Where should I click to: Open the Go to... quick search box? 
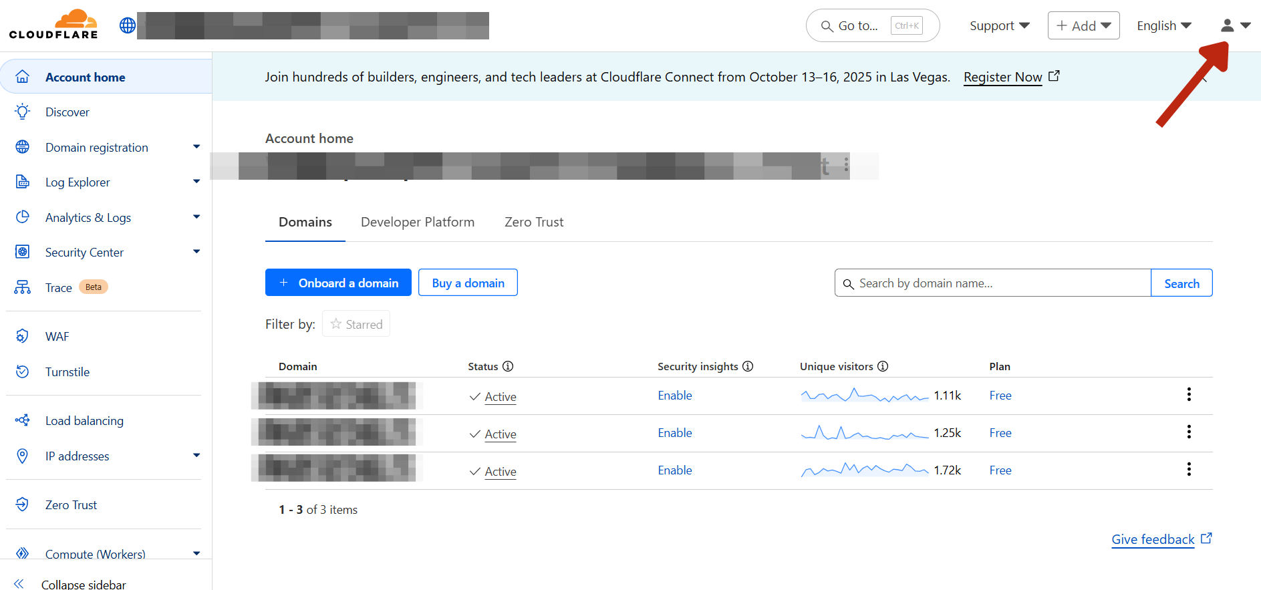point(873,25)
